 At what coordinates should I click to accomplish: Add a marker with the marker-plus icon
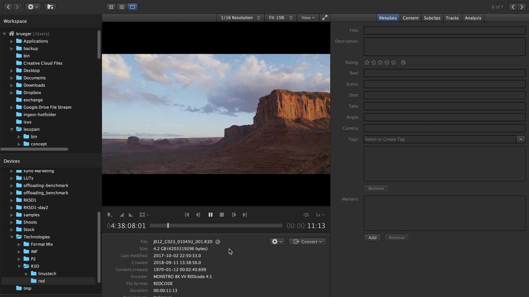[110, 215]
